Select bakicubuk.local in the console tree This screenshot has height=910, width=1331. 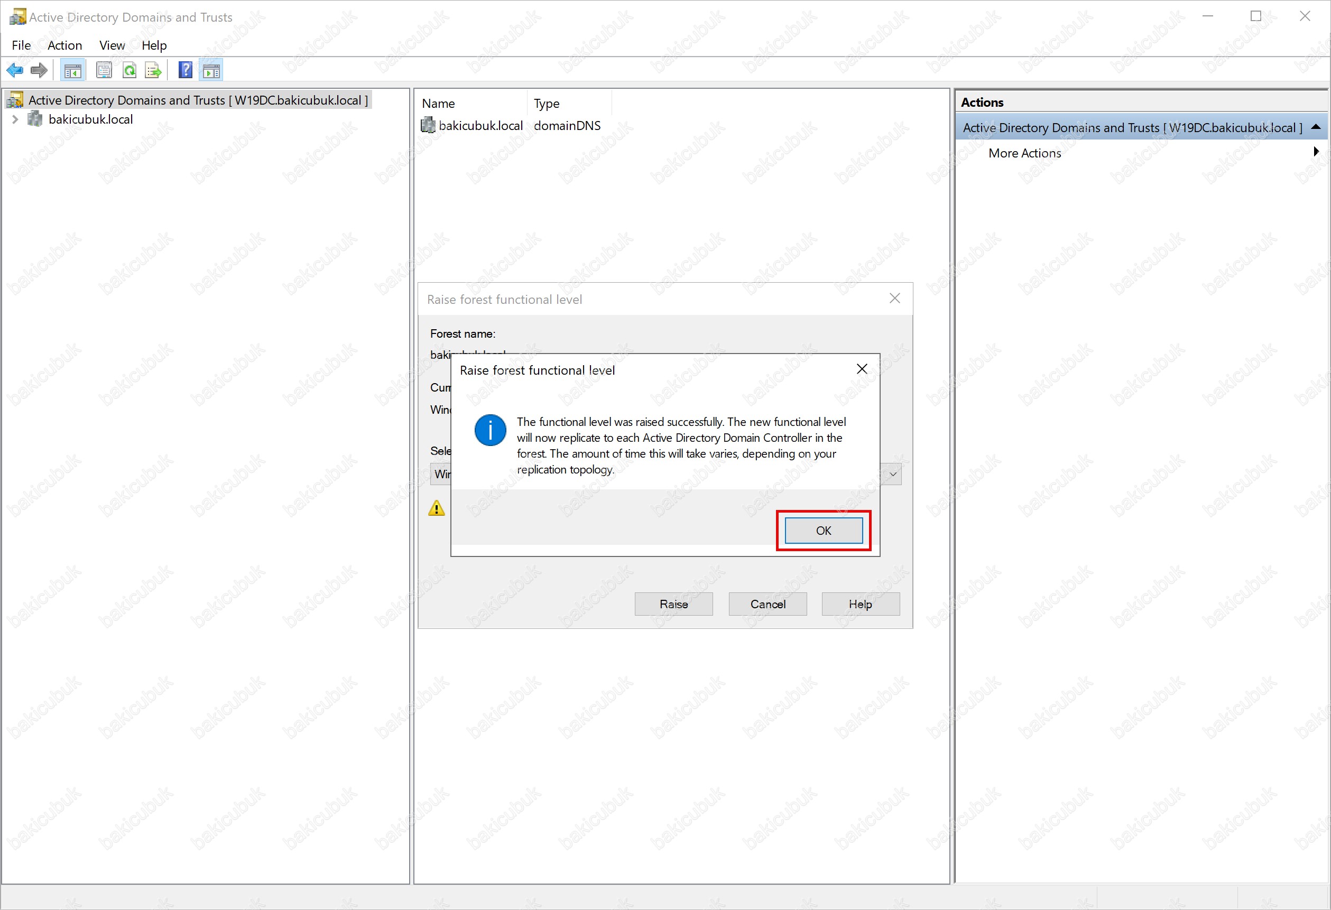tap(91, 119)
